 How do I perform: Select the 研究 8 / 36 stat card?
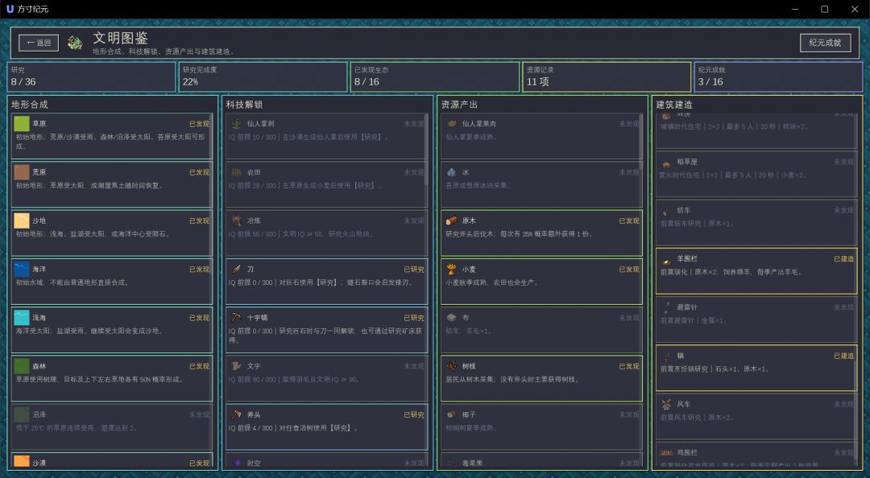point(92,76)
